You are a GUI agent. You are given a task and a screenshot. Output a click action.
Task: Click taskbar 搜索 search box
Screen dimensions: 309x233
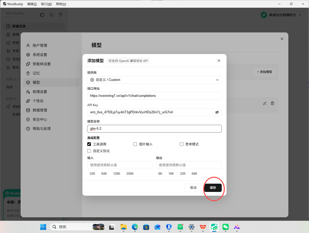(x=78, y=227)
